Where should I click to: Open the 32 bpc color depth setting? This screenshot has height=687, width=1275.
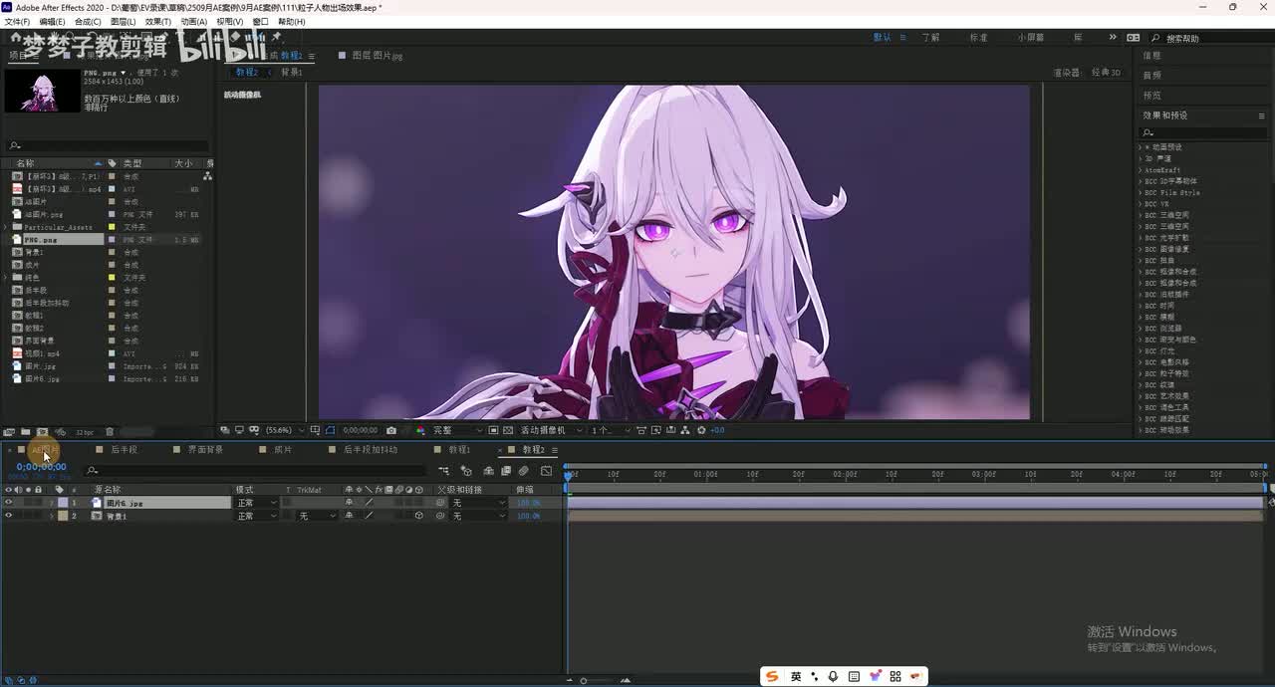coord(85,432)
